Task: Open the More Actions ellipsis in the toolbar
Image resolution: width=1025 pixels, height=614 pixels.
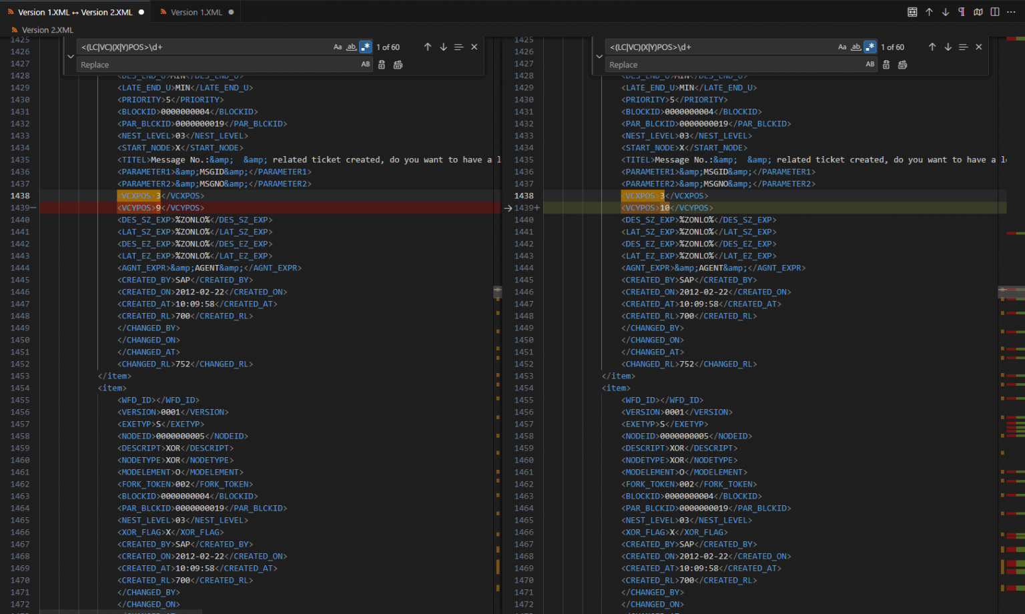Action: click(1011, 11)
